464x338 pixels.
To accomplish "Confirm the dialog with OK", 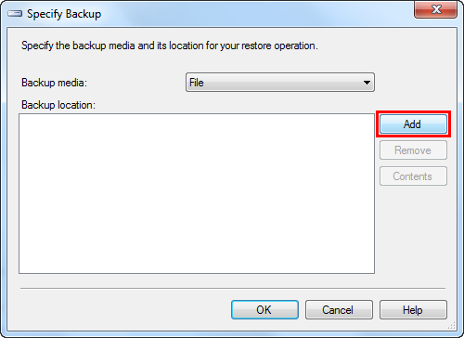I will [x=264, y=309].
